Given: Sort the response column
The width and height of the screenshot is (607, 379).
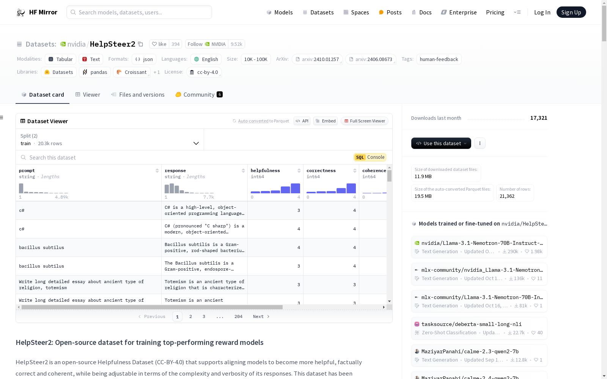Looking at the screenshot, I should click(x=243, y=171).
